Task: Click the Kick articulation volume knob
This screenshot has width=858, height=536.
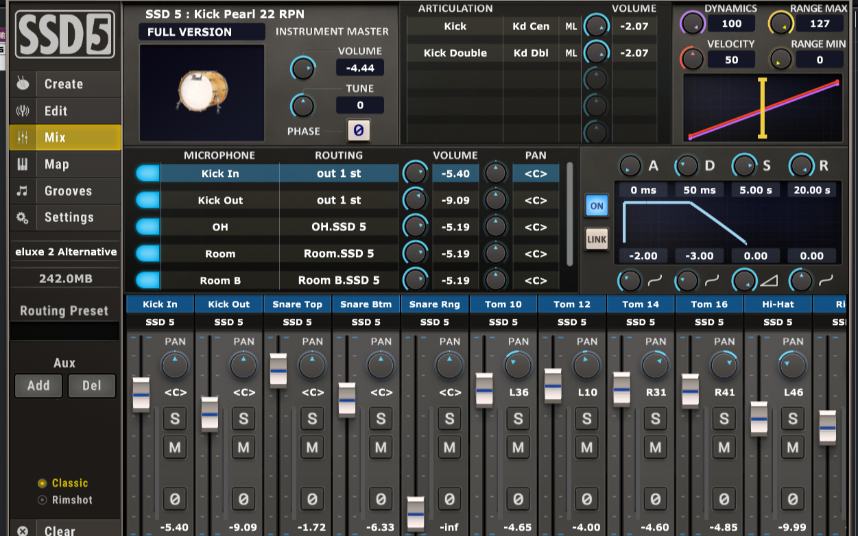Action: click(x=596, y=27)
